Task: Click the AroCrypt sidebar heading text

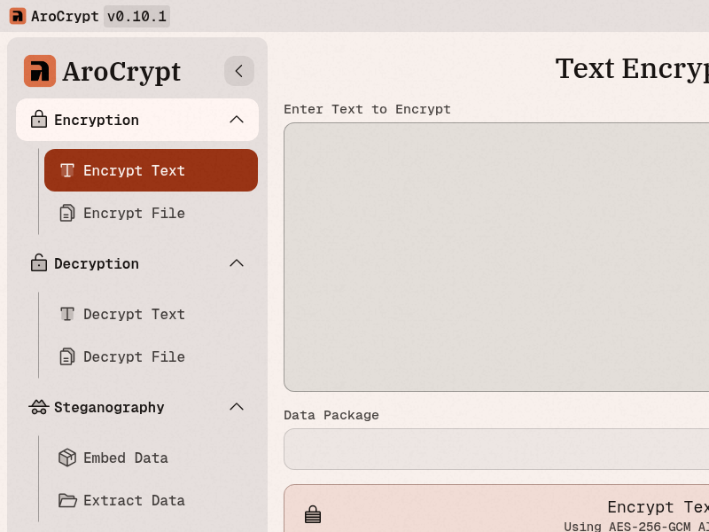Action: click(121, 72)
